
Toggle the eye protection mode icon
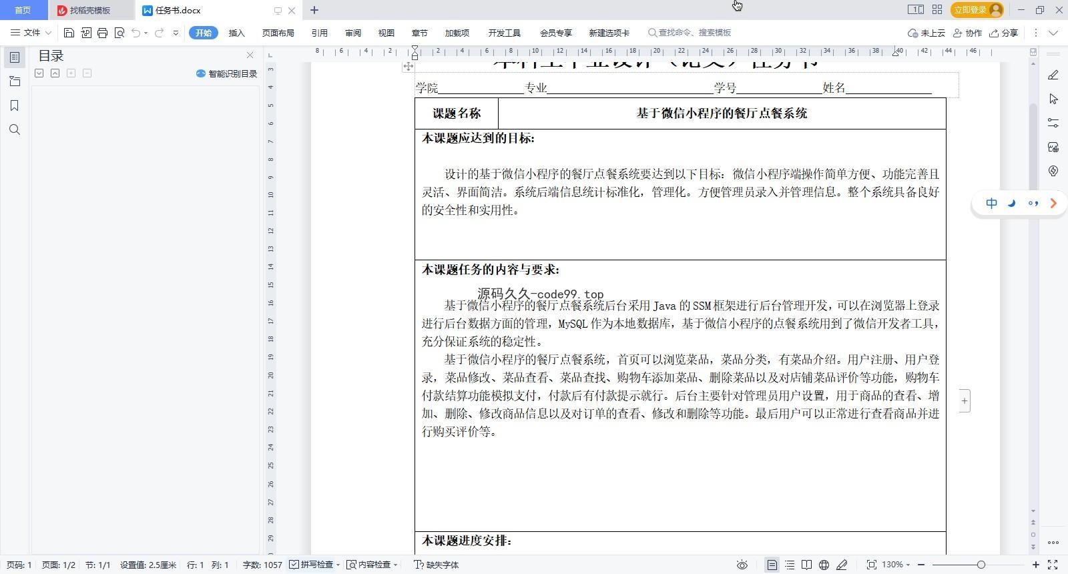[x=742, y=565]
